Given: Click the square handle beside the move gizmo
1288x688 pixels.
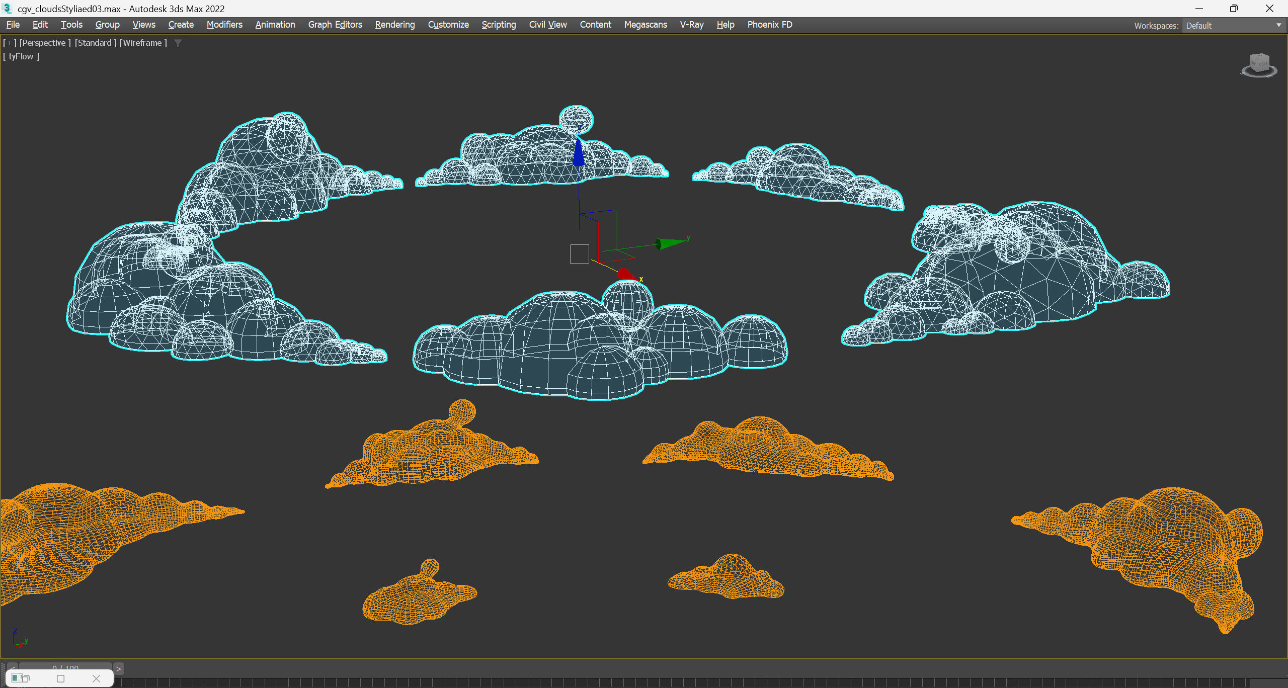Looking at the screenshot, I should pyautogui.click(x=579, y=254).
